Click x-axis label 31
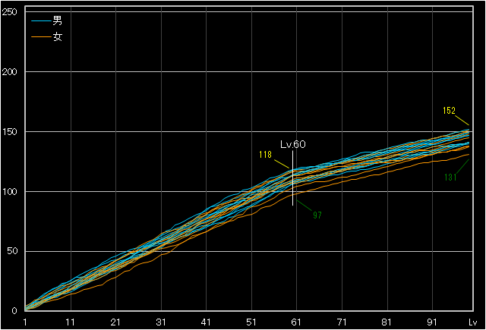This screenshot has width=486, height=330. (161, 322)
